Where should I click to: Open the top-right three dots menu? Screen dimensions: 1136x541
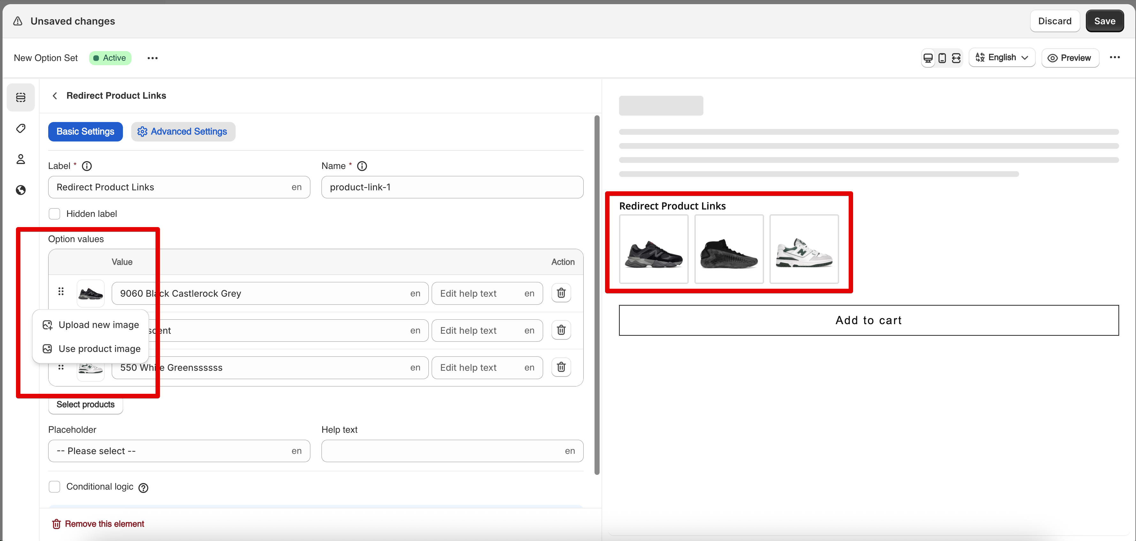pos(1114,57)
